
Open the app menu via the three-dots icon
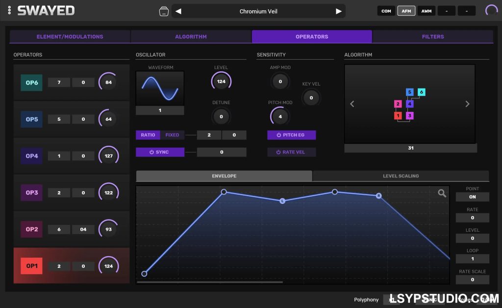pyautogui.click(x=9, y=10)
